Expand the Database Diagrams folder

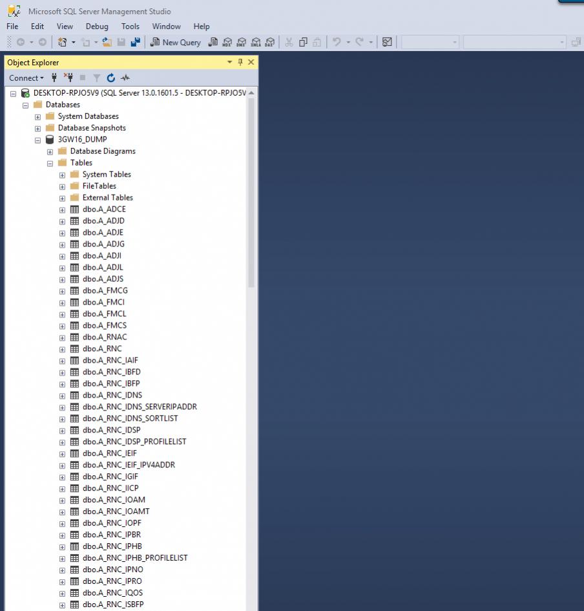coord(50,152)
